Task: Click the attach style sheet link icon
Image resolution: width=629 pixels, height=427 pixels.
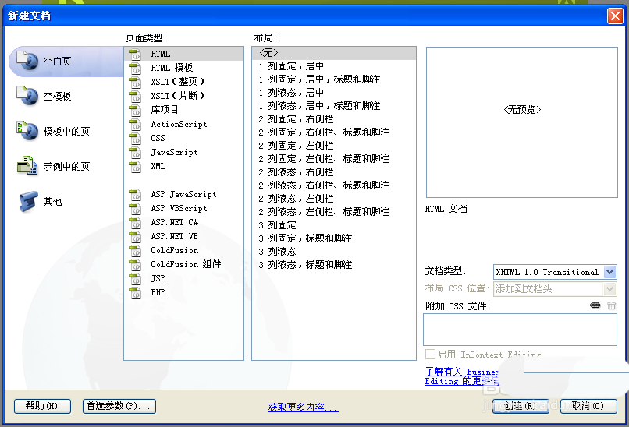Action: point(595,305)
